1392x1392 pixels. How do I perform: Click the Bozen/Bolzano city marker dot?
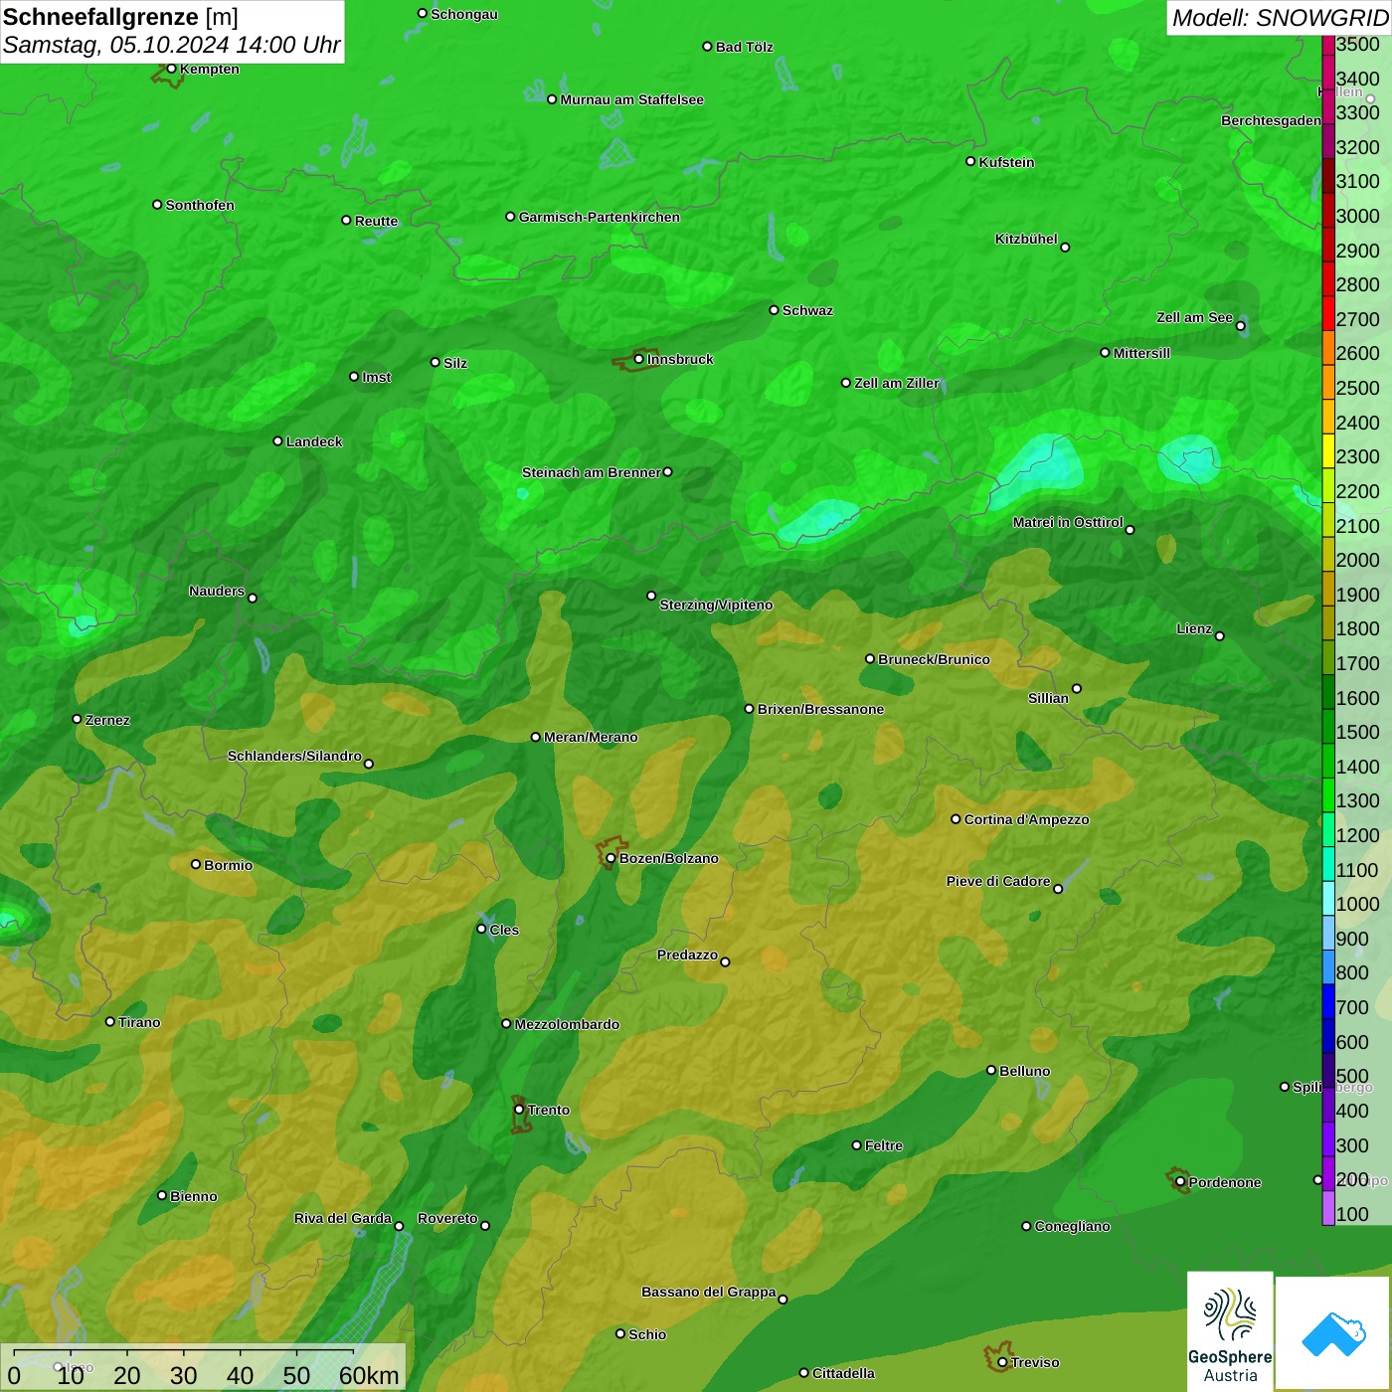coord(610,858)
